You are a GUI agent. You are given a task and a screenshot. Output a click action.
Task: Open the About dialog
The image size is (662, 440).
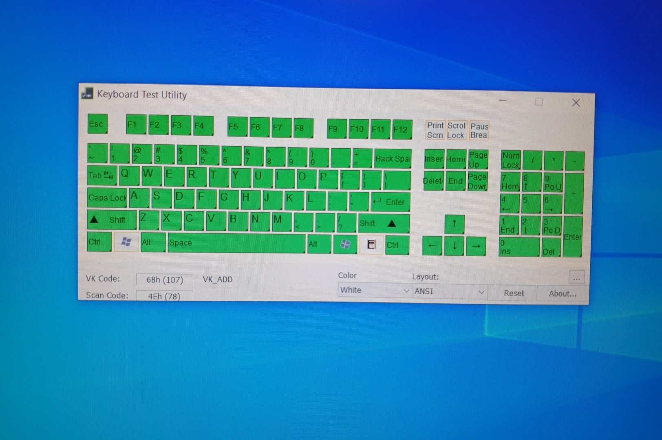pyautogui.click(x=562, y=293)
